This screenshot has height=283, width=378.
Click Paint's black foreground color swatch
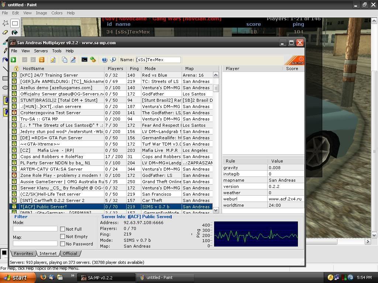pyautogui.click(x=4, y=253)
